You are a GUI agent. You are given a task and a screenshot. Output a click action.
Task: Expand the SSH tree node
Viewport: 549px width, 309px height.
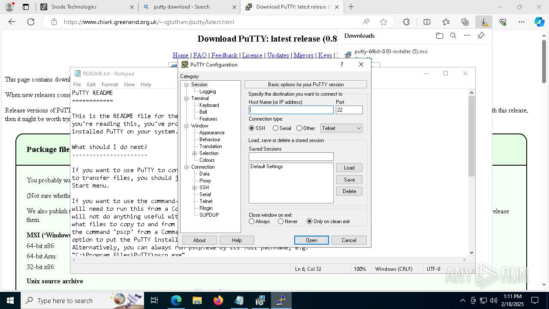[x=195, y=188]
